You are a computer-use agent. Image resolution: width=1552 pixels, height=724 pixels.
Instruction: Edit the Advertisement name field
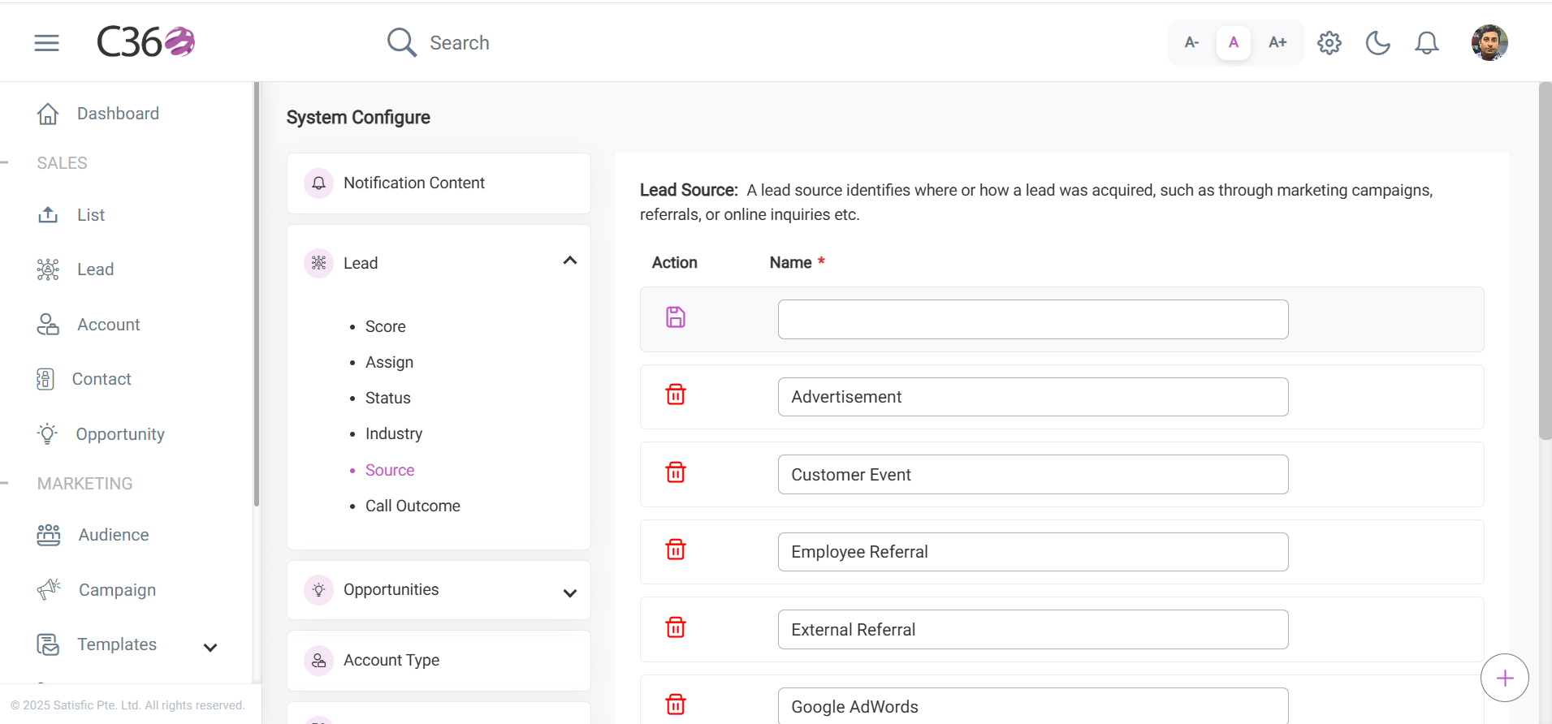(x=1033, y=397)
